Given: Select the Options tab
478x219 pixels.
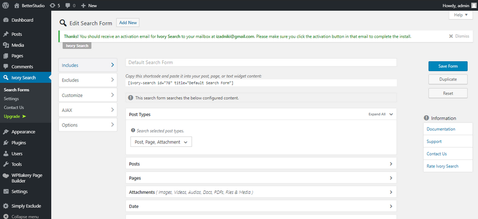Looking at the screenshot, I should (88, 125).
